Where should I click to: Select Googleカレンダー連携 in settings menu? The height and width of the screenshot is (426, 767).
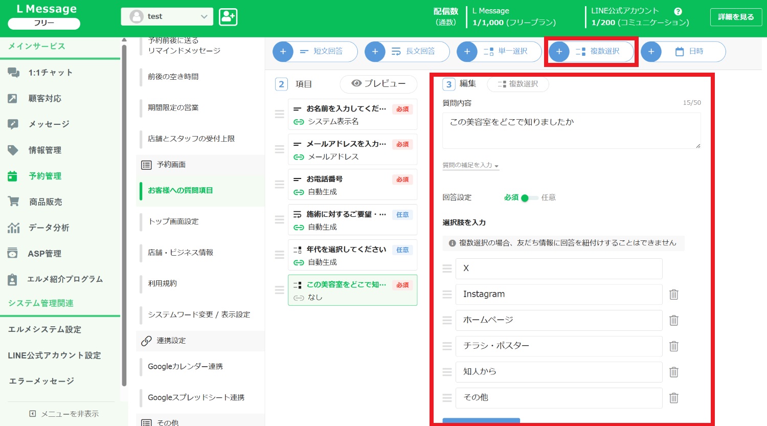pyautogui.click(x=185, y=366)
